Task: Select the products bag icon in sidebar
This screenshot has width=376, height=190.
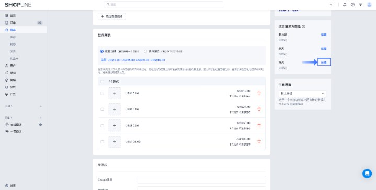Action: [x=7, y=30]
